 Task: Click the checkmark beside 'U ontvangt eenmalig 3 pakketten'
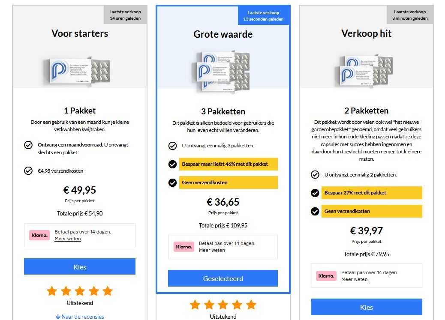172,146
